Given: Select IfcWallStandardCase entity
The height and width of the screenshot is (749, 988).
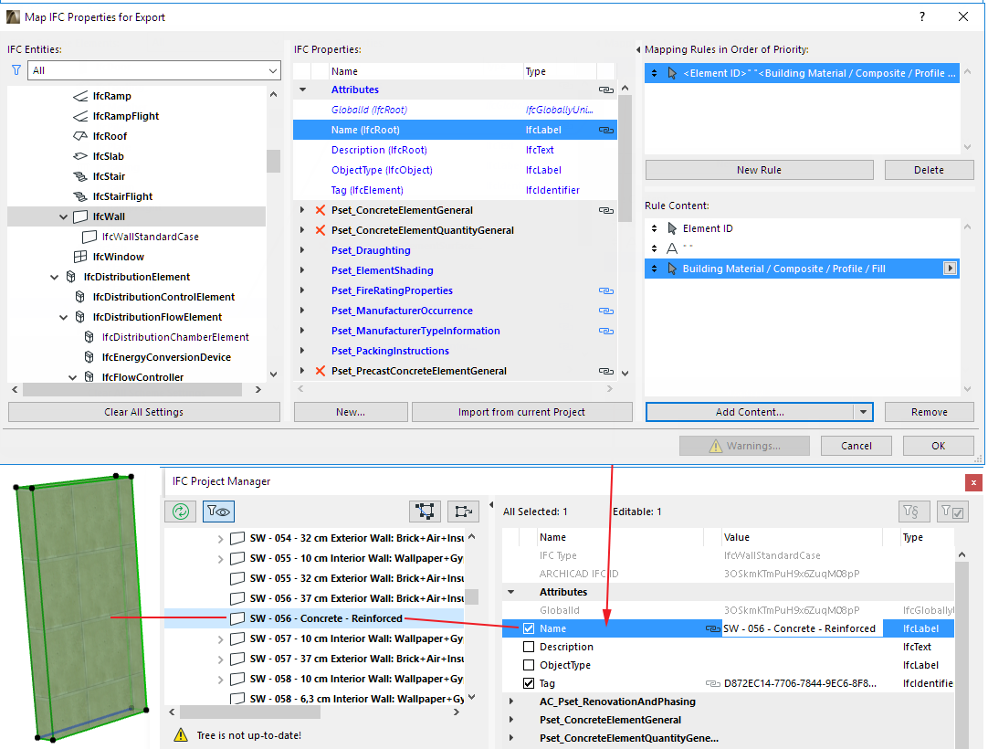Looking at the screenshot, I should click(x=150, y=237).
